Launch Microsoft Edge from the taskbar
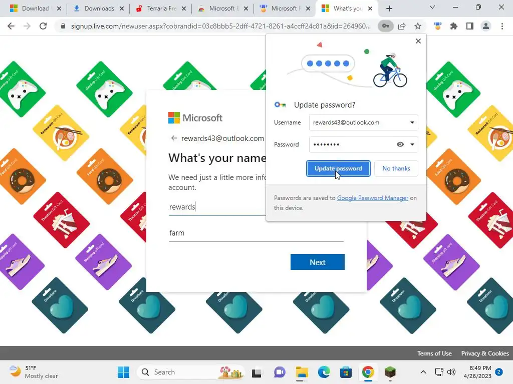Screen dimensions: 513x384 (x=324, y=372)
